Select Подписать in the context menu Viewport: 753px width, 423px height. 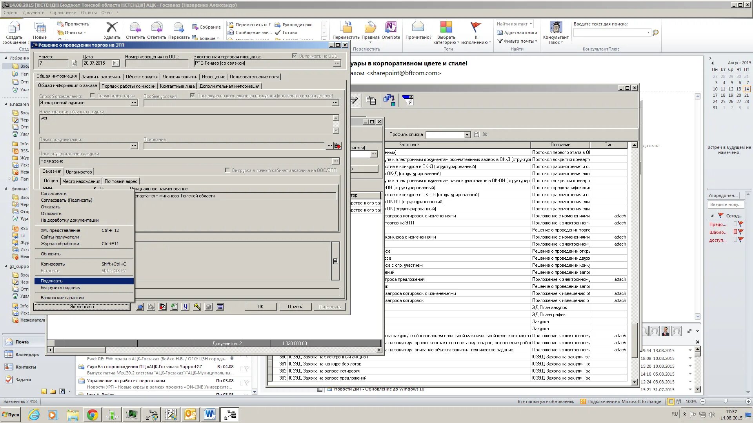pyautogui.click(x=52, y=281)
